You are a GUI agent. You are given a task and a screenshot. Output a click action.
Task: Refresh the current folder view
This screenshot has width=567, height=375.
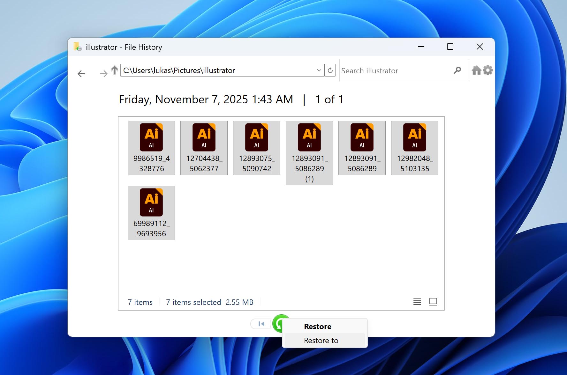pos(330,70)
